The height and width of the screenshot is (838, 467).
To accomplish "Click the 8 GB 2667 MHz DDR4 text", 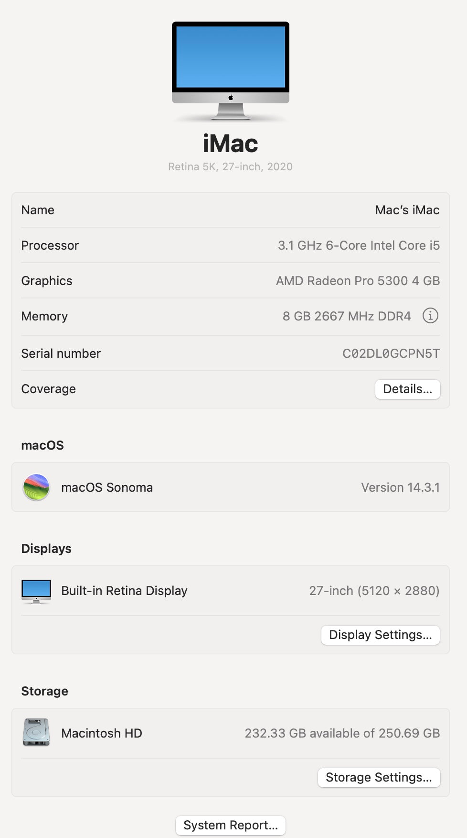I will 347,317.
